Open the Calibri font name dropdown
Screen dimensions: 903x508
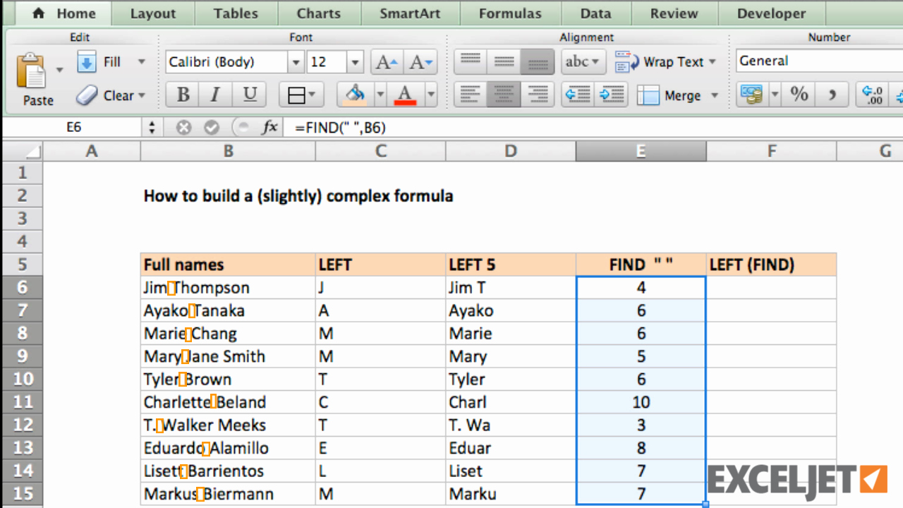pos(296,62)
